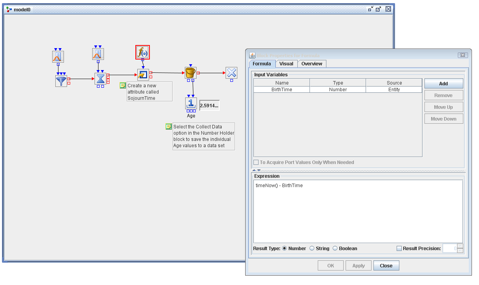This screenshot has height=285, width=479.
Task: Select the Number Holder block labeled Age
Action: (x=191, y=104)
